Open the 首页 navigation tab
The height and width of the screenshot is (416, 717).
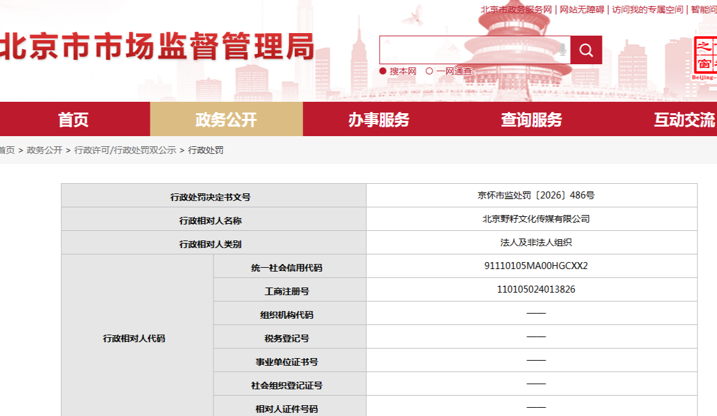click(73, 119)
